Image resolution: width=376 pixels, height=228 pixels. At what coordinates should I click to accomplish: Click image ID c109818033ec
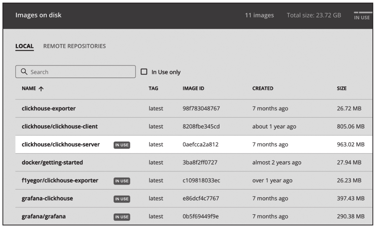click(201, 180)
